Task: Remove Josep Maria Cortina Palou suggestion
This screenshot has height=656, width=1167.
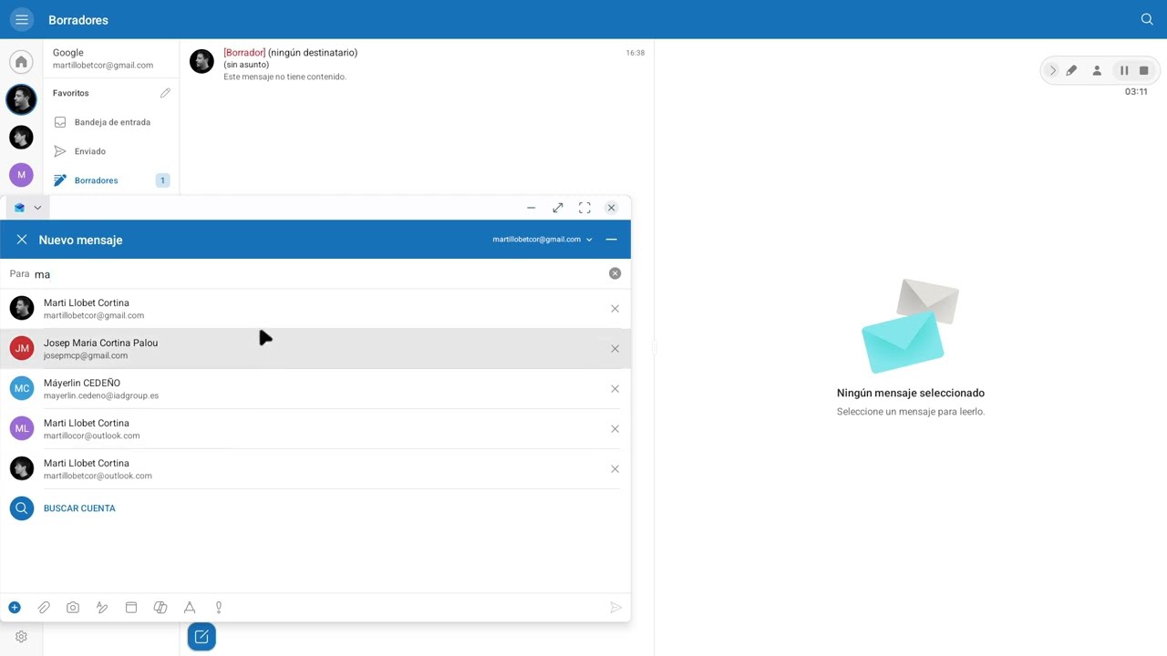Action: [x=614, y=349]
